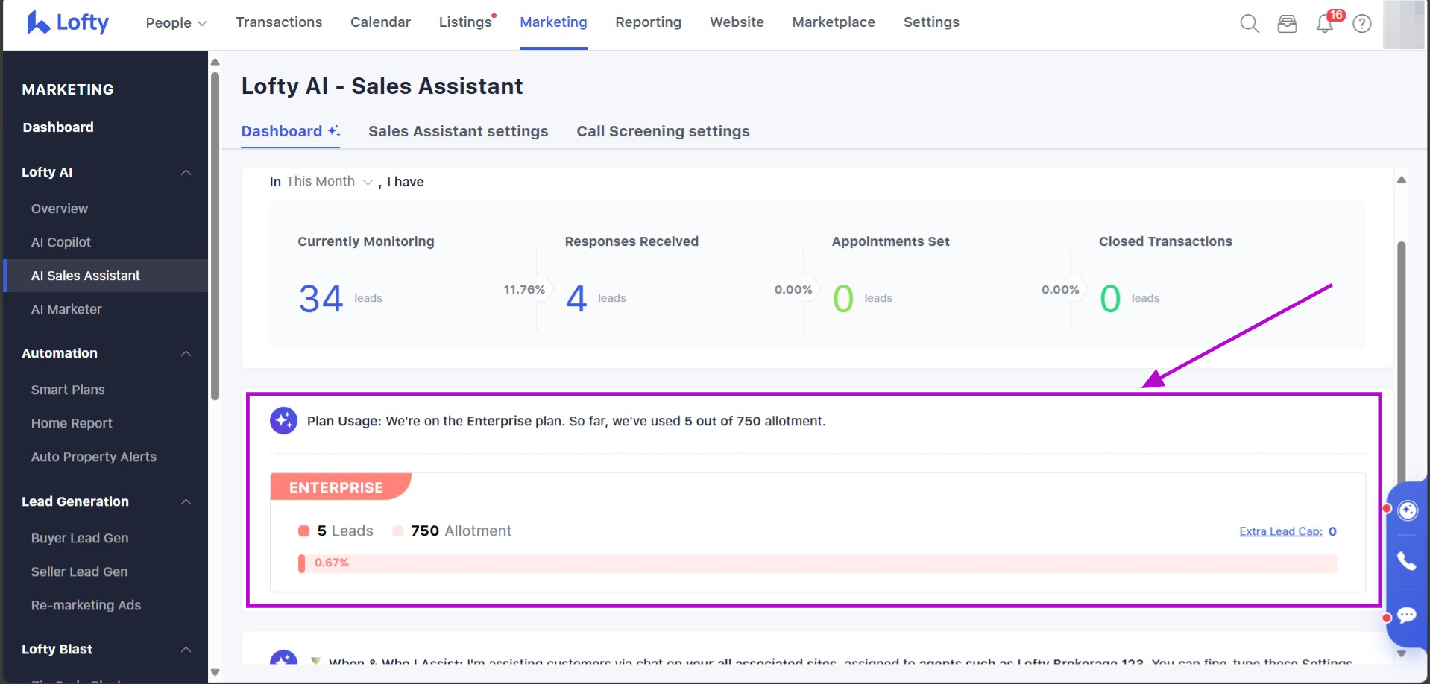
Task: Open the This Month period dropdown
Action: [x=329, y=182]
